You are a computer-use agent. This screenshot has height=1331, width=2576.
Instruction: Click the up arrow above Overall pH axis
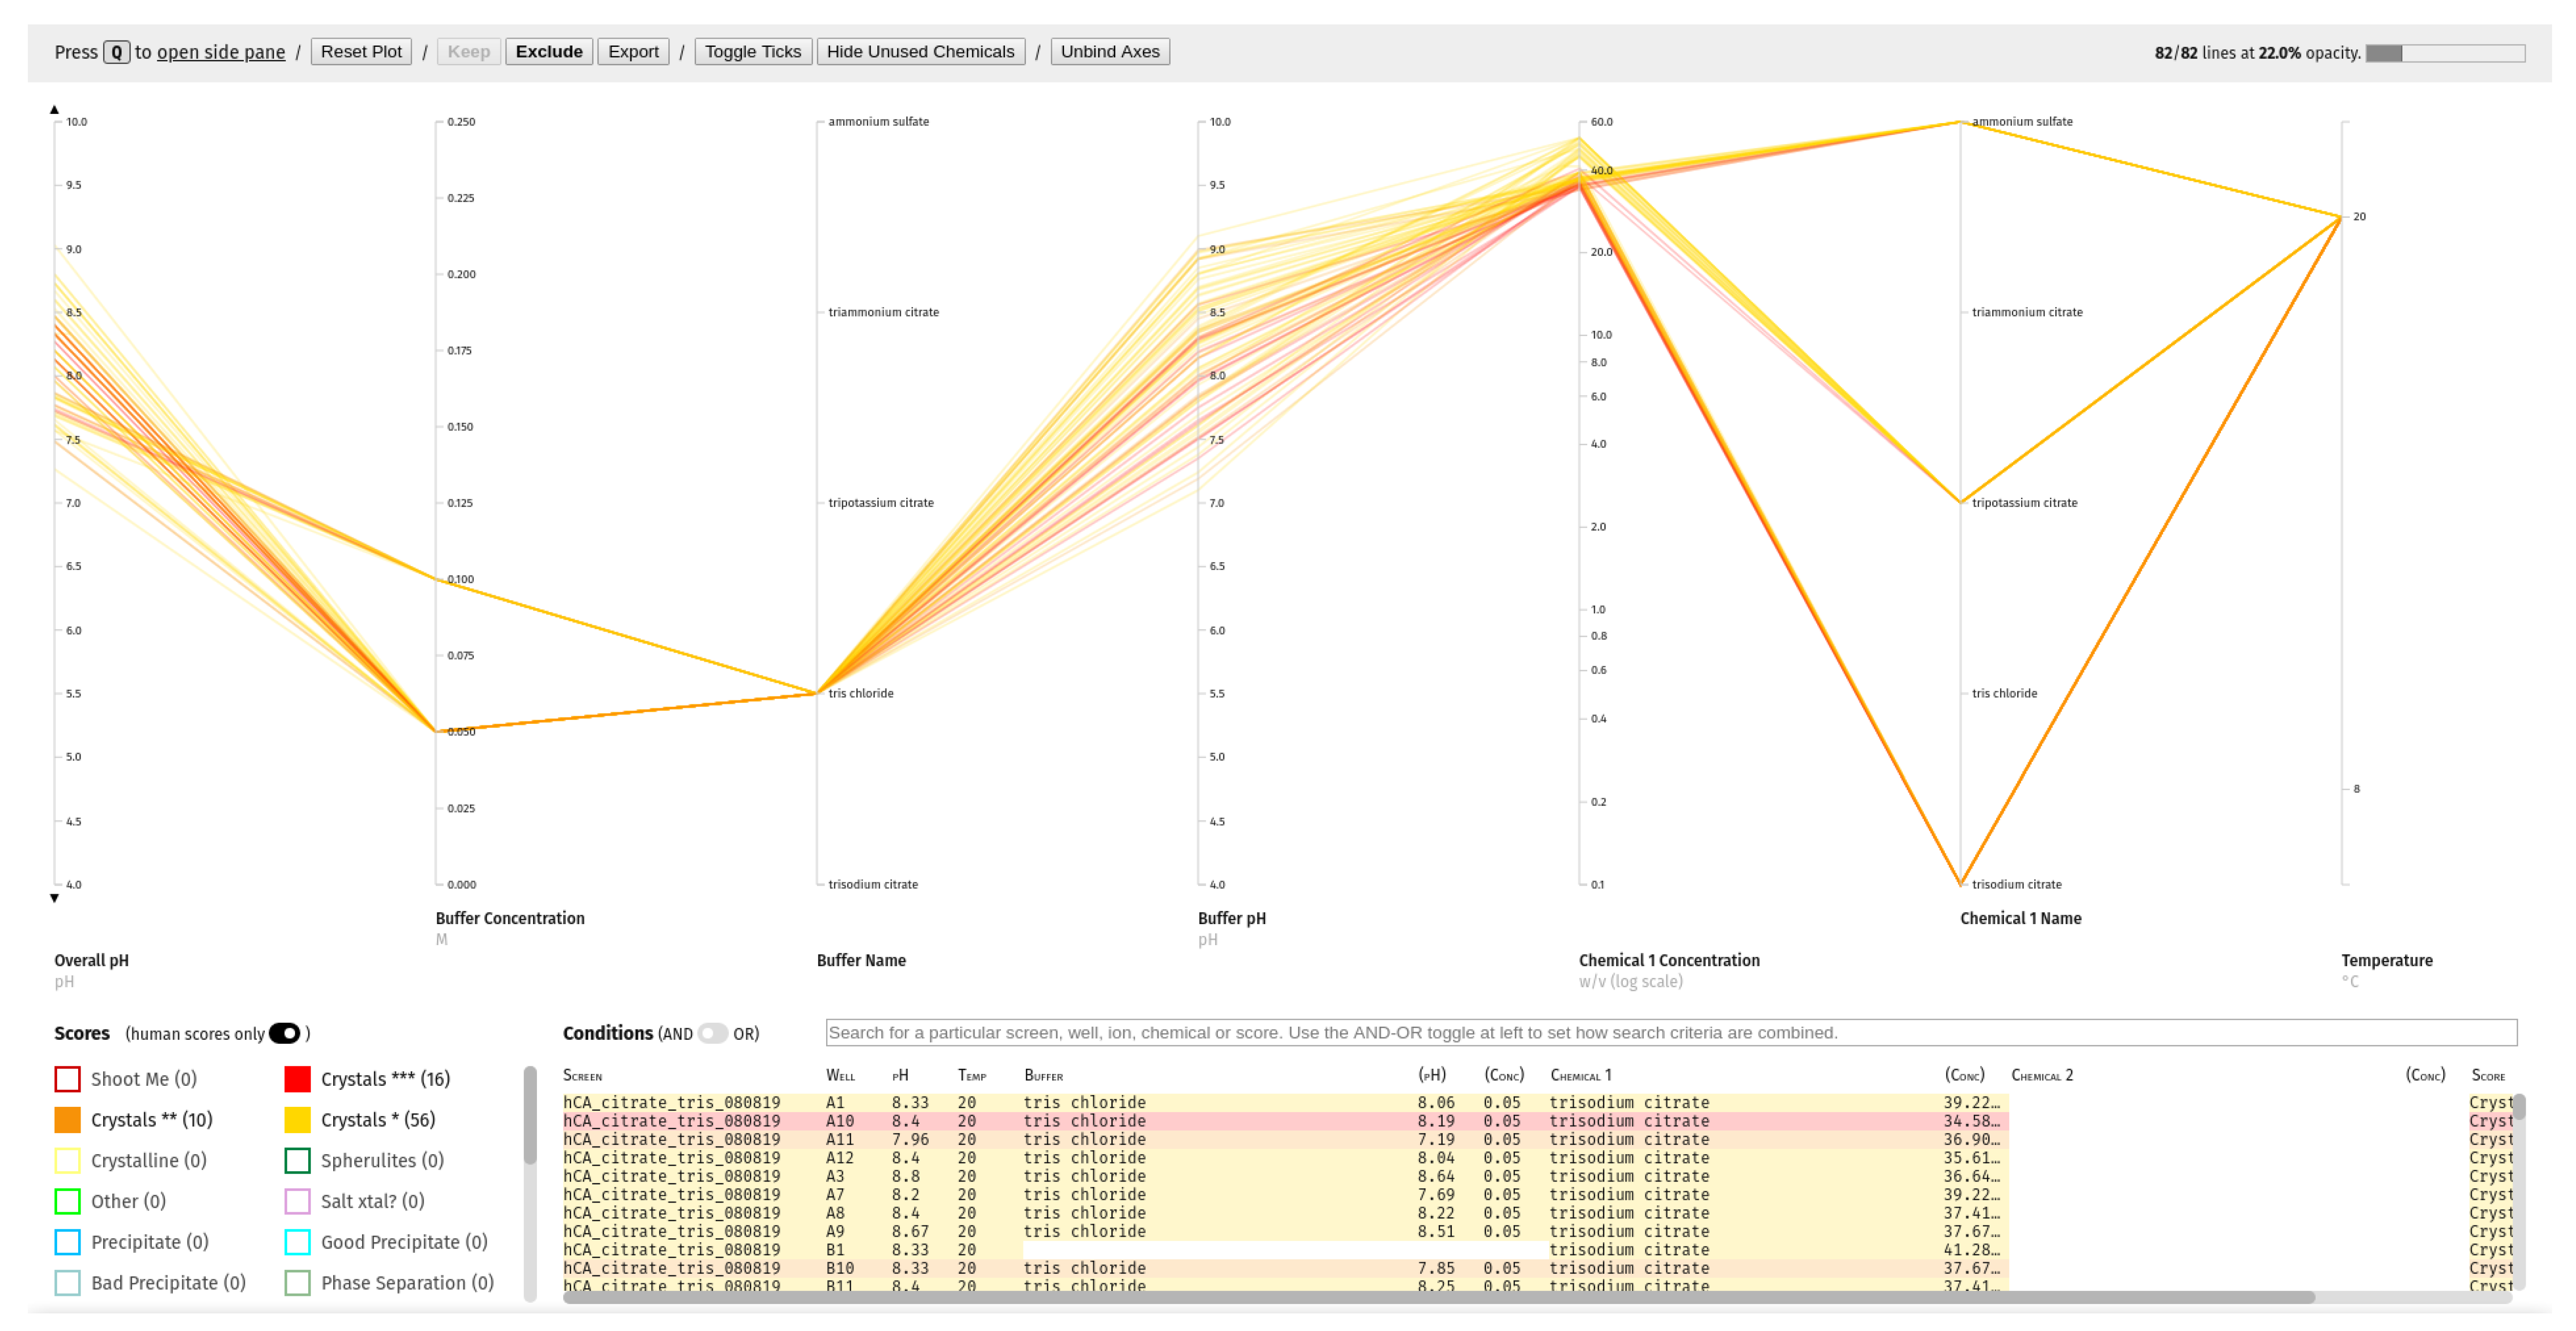point(54,109)
